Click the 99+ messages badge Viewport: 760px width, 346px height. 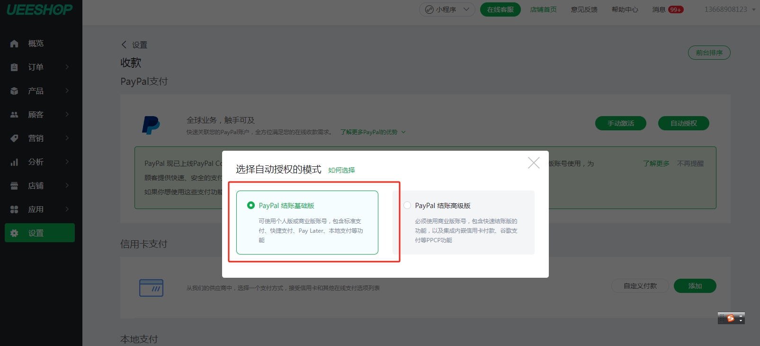[x=676, y=9]
